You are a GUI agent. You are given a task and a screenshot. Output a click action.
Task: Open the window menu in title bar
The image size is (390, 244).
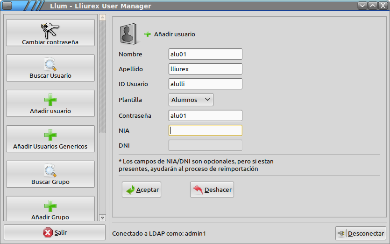click(7, 6)
